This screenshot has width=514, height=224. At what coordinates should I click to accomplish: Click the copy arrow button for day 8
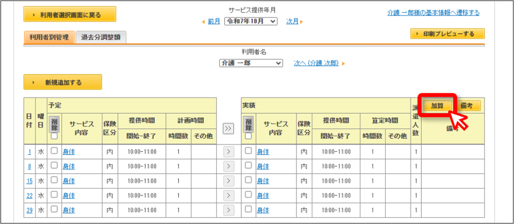tap(229, 167)
